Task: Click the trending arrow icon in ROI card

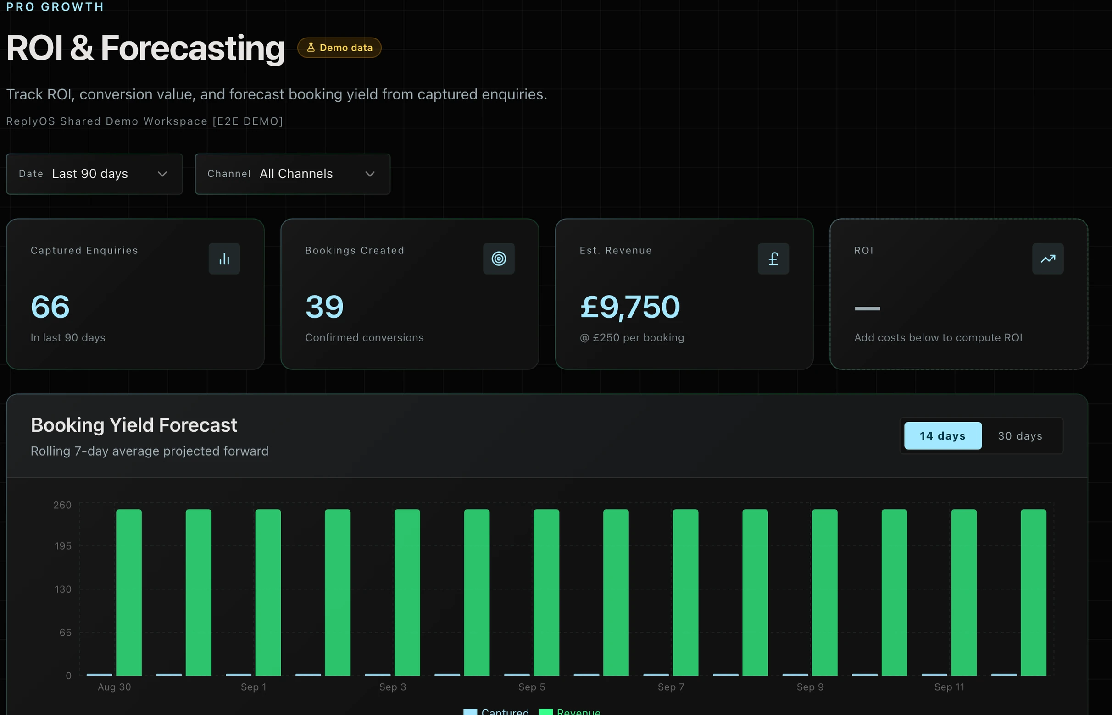Action: [1048, 258]
